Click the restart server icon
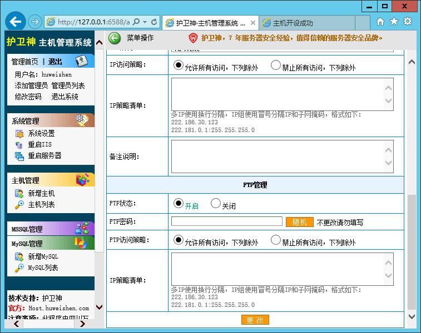Image resolution: width=421 pixels, height=333 pixels. click(x=19, y=156)
